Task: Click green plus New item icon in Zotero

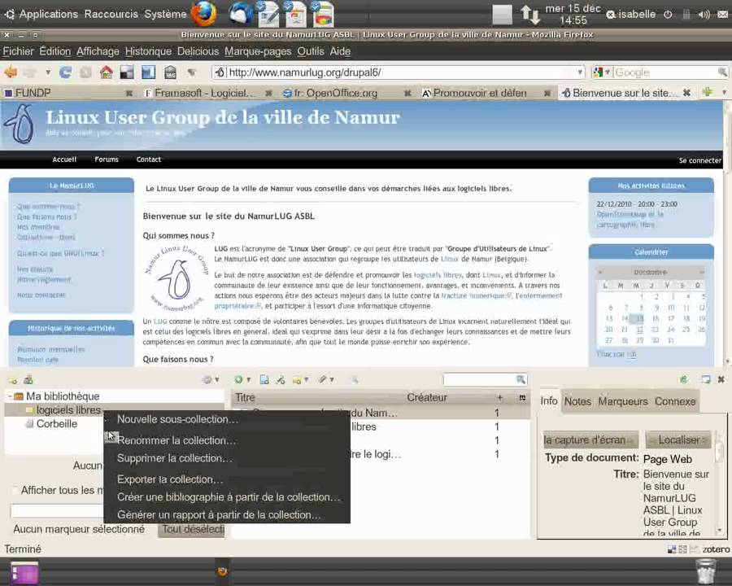Action: [x=238, y=379]
